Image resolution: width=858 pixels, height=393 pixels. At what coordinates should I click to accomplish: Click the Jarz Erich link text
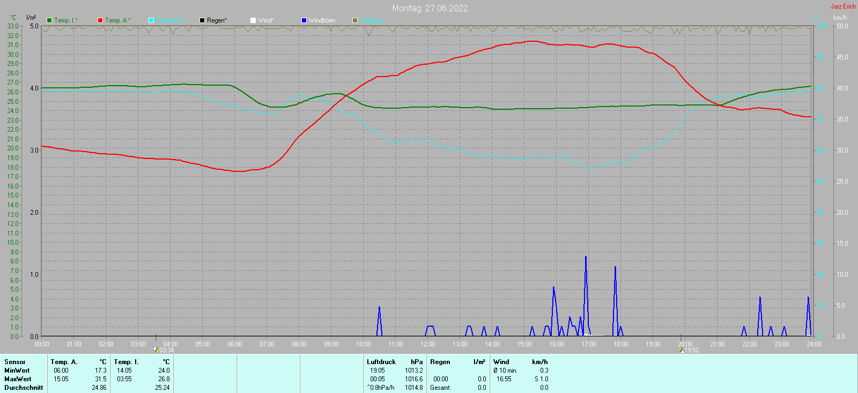(843, 6)
